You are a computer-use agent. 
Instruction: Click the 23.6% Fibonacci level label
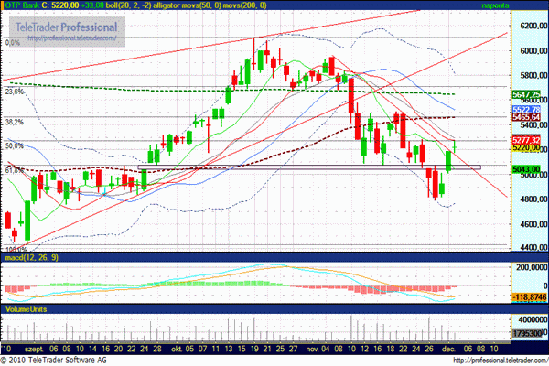pyautogui.click(x=14, y=91)
